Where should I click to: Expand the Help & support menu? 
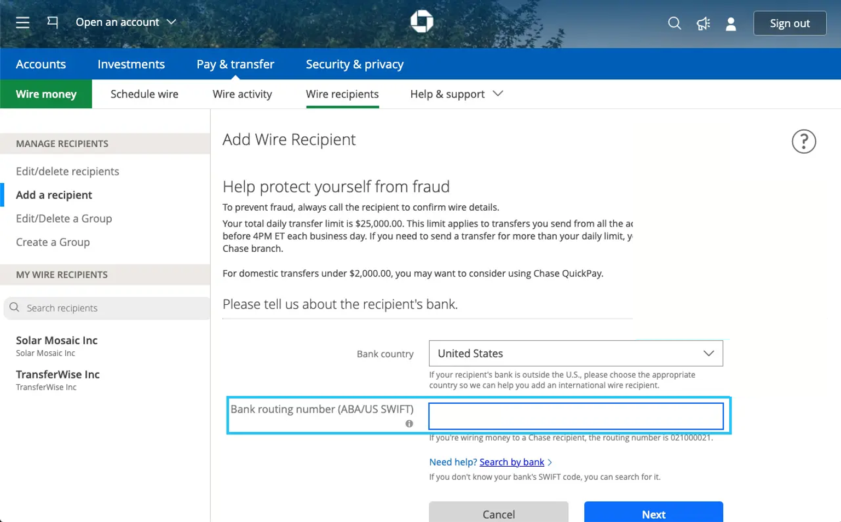point(456,94)
